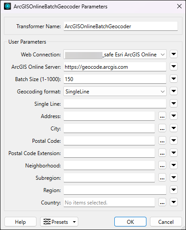This screenshot has width=186, height=230.
Task: Open arrow menu beside Batch Size field
Action: coord(174,79)
